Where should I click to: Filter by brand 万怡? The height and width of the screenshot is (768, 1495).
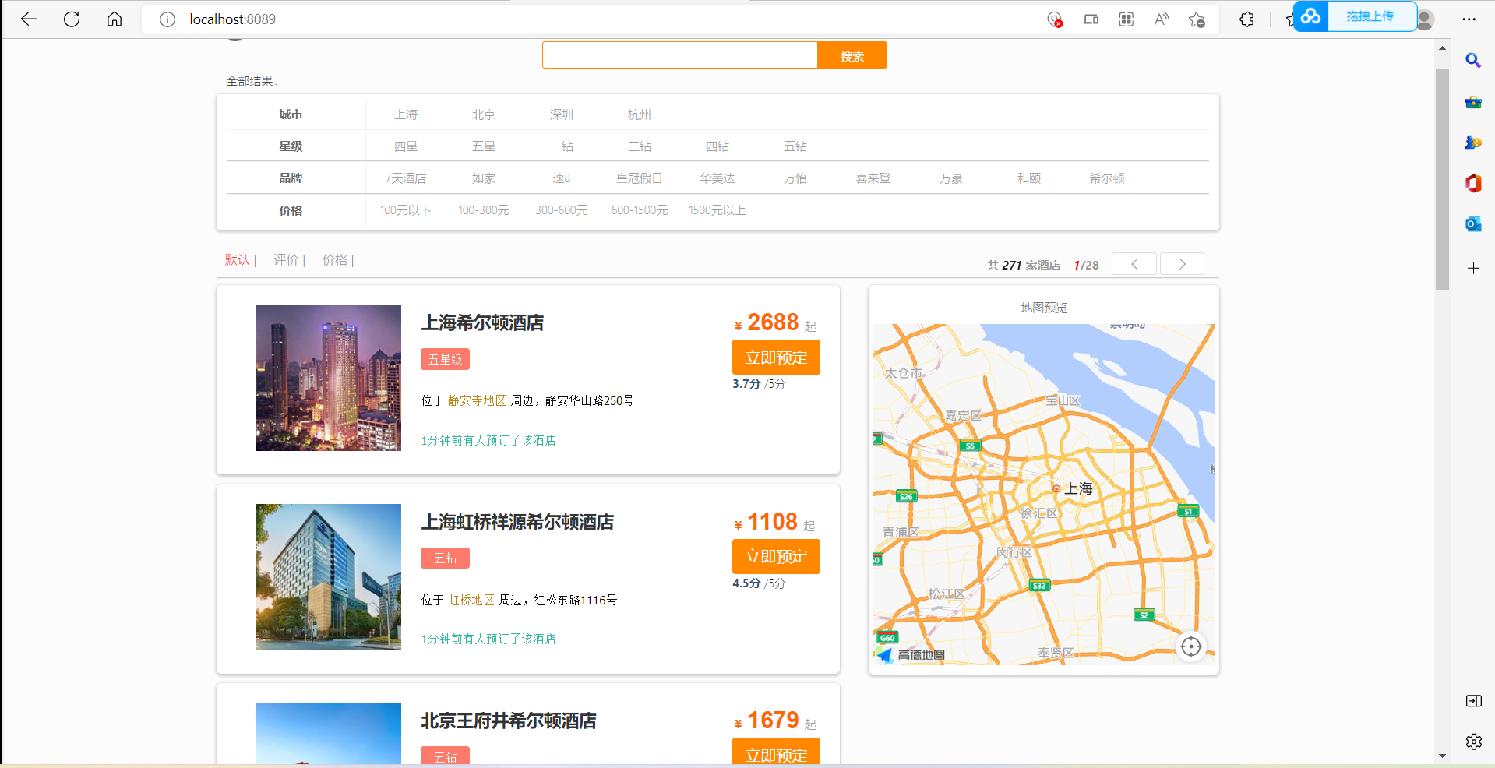tap(795, 178)
